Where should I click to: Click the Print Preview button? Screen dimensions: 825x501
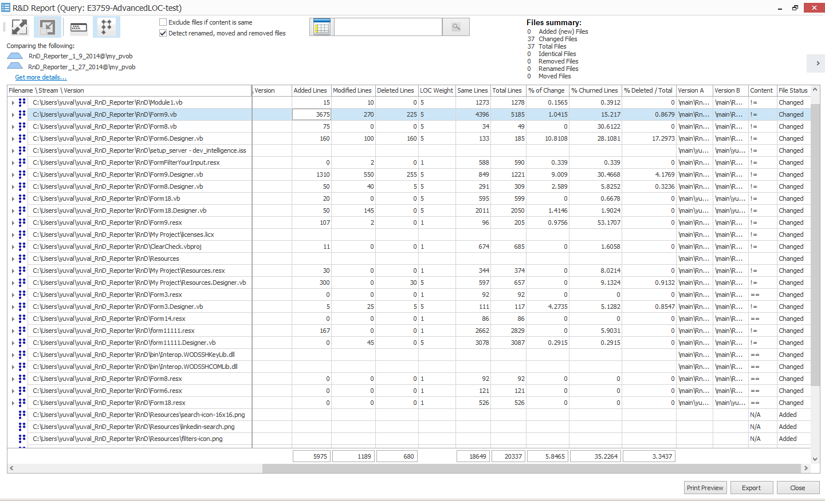[x=705, y=488]
